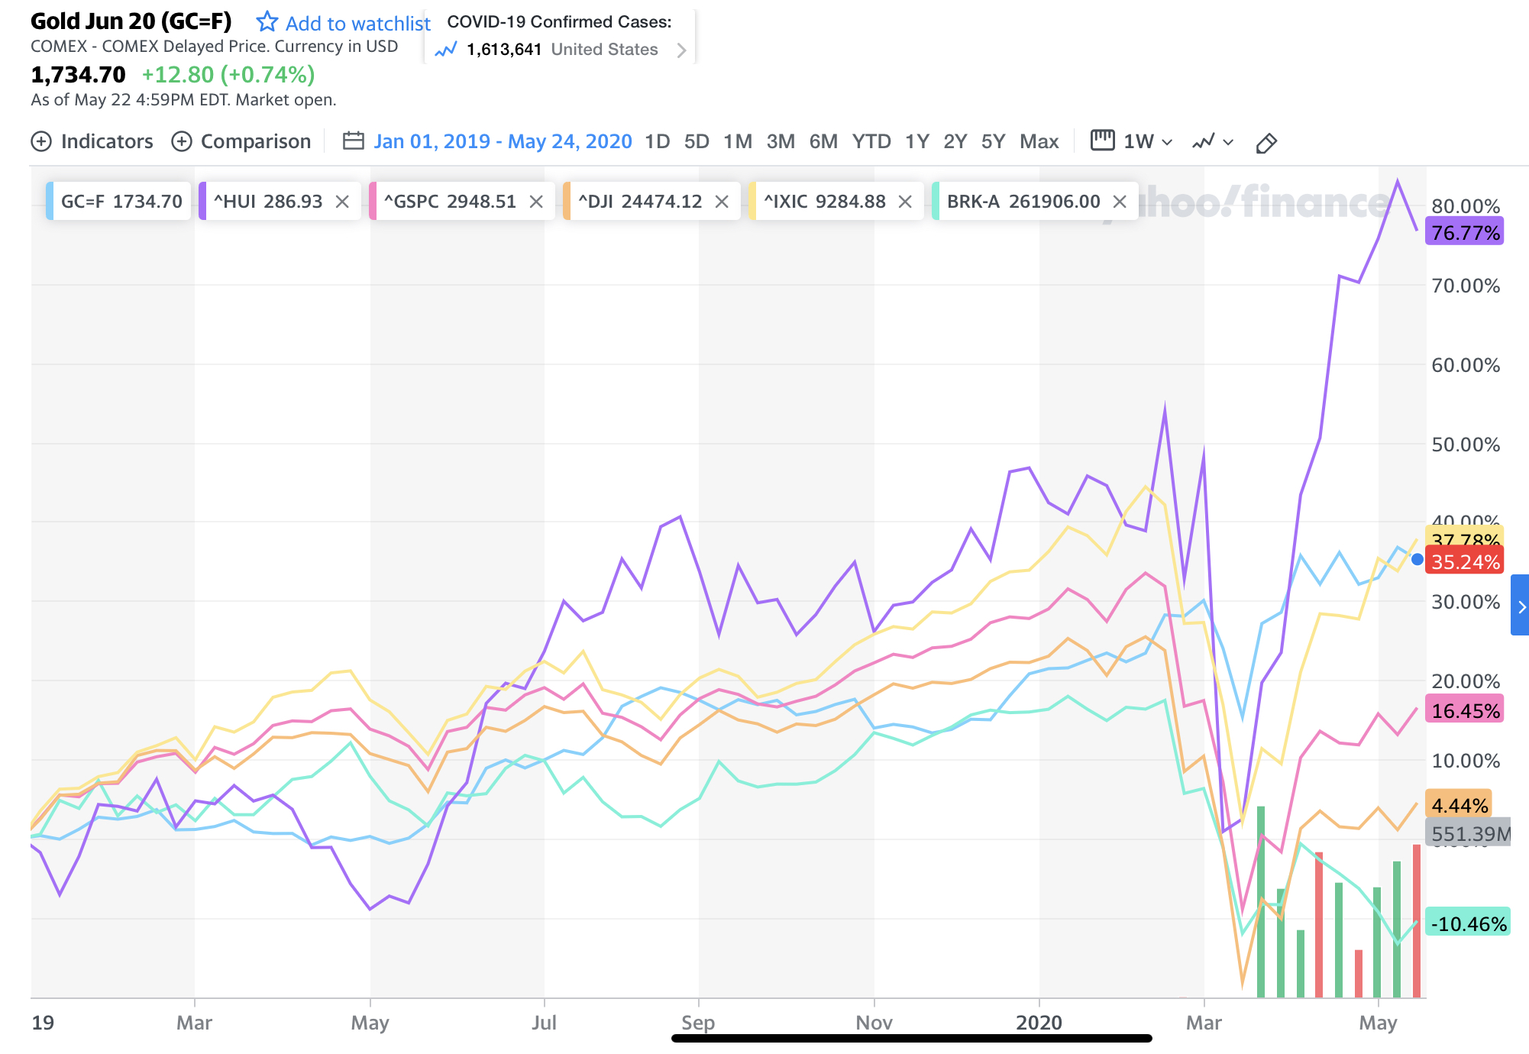
Task: Click the 1W interval candle icon
Action: (x=1102, y=141)
